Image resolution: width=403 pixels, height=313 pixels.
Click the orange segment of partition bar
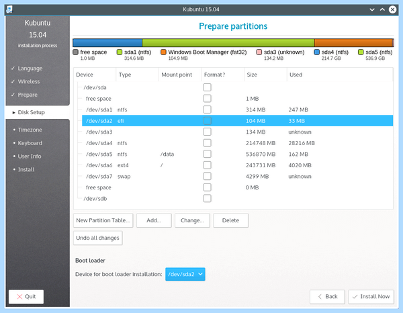[353, 43]
